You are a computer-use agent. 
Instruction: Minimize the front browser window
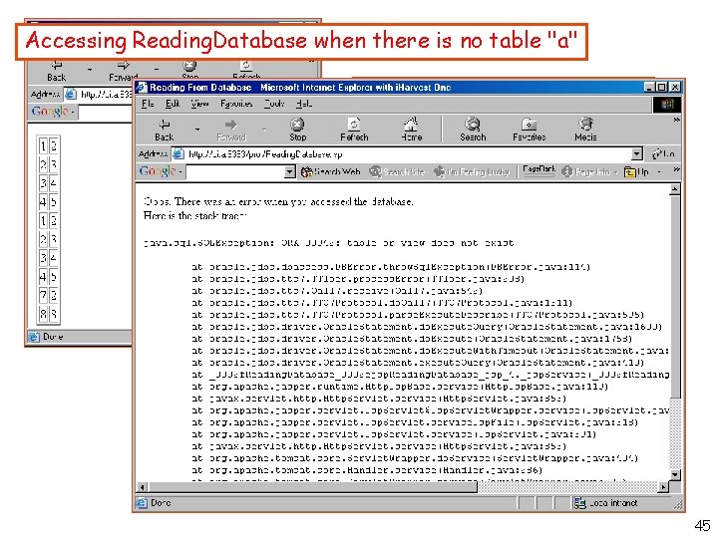[x=650, y=87]
